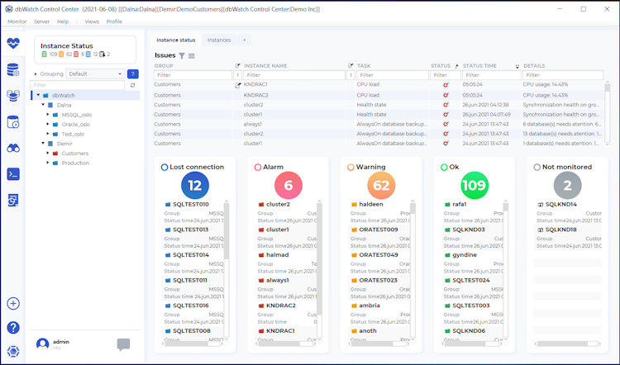Expand the Oracle_oslo tree node
The width and height of the screenshot is (620, 365).
click(x=48, y=125)
